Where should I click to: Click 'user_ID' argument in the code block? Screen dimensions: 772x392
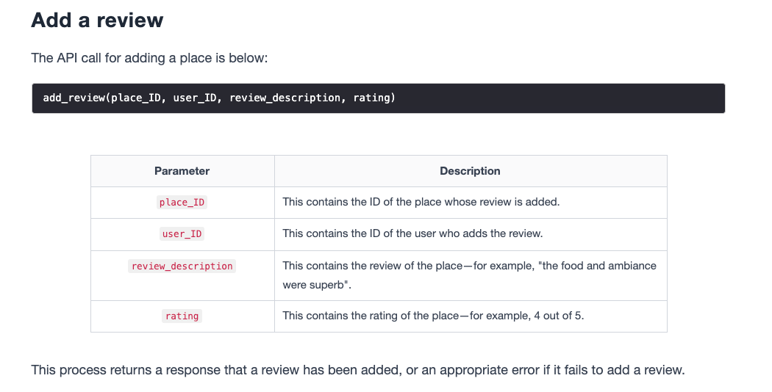point(195,98)
